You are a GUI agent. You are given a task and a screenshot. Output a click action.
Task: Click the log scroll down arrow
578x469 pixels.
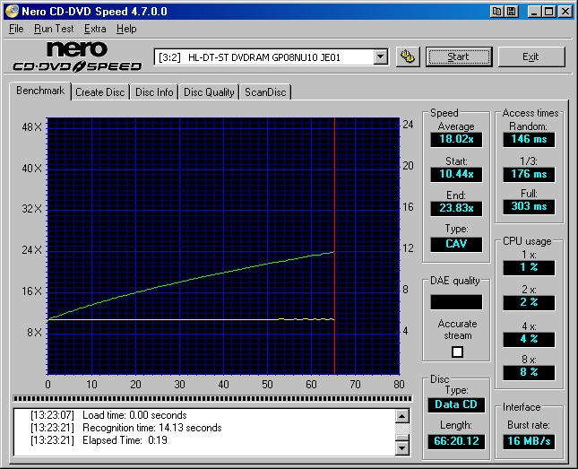click(x=402, y=448)
